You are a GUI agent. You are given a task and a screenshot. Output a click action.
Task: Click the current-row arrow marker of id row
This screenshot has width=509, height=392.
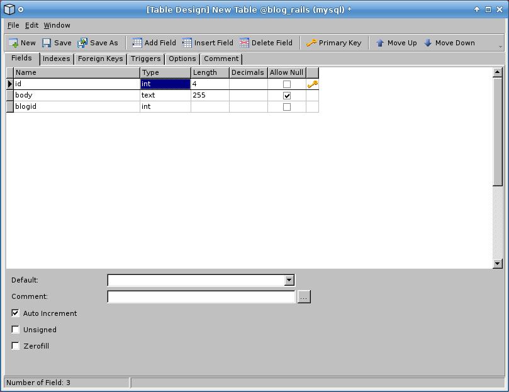tap(9, 84)
